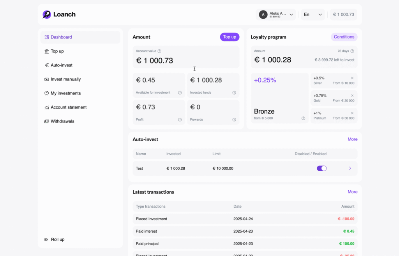Click help icon beside Available for investment
This screenshot has width=399, height=256.
coord(180,93)
